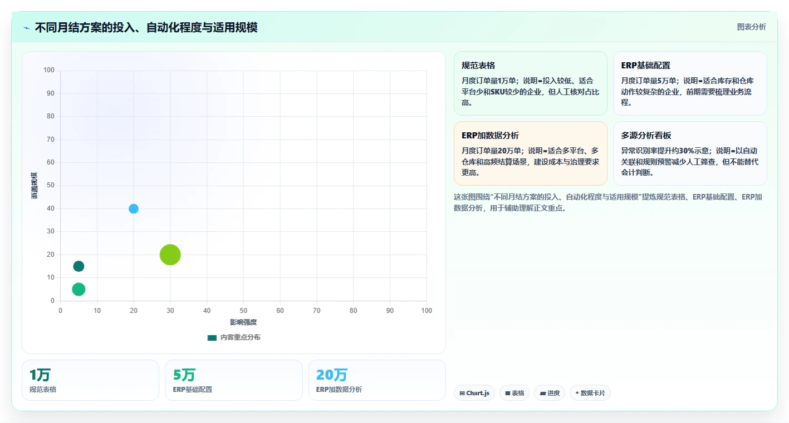Open the ERP加数据分析 highlighted card

(x=531, y=153)
